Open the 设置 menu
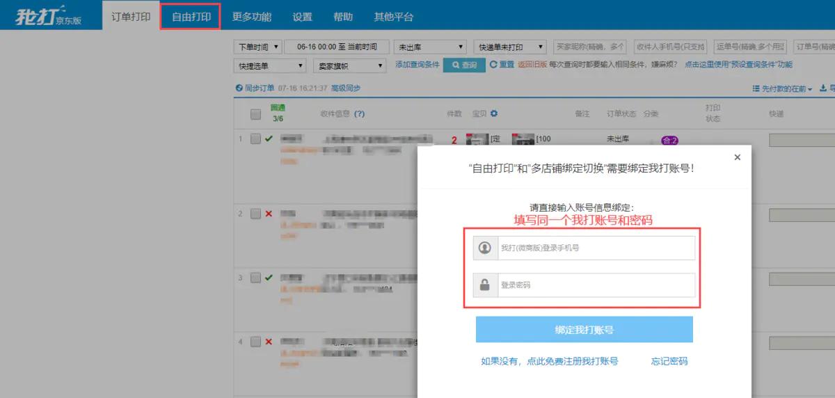The height and width of the screenshot is (398, 835). 302,17
